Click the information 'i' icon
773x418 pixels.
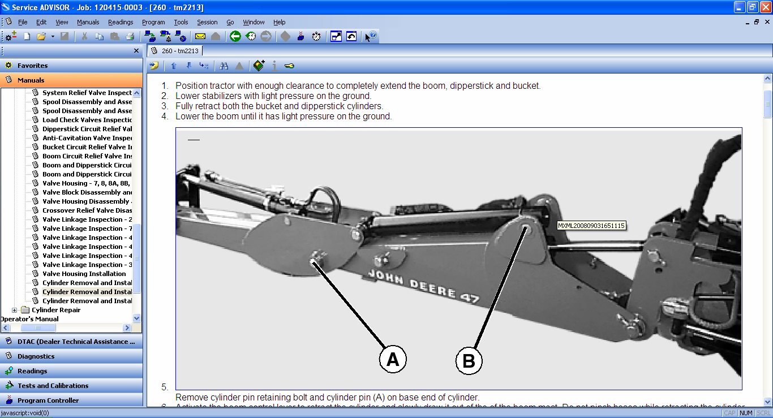point(274,66)
